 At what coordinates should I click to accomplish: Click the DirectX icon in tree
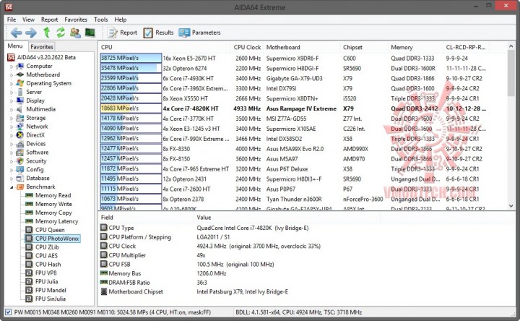click(x=20, y=134)
